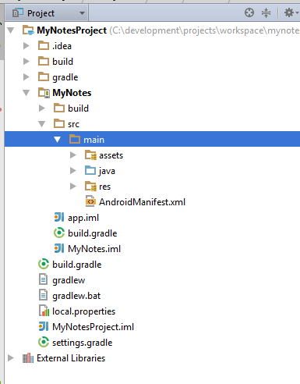
Task: Click the project path text beside MyNotesProject
Action: pos(205,30)
